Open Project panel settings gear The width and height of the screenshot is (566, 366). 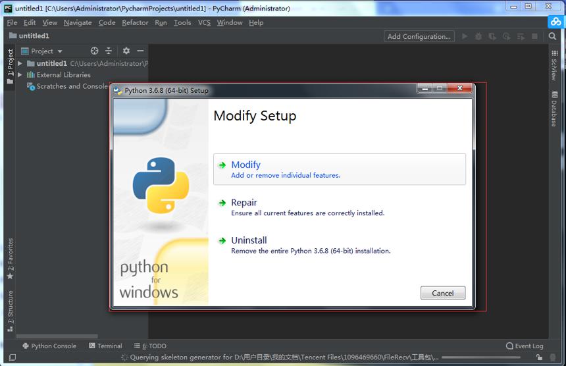pos(126,51)
